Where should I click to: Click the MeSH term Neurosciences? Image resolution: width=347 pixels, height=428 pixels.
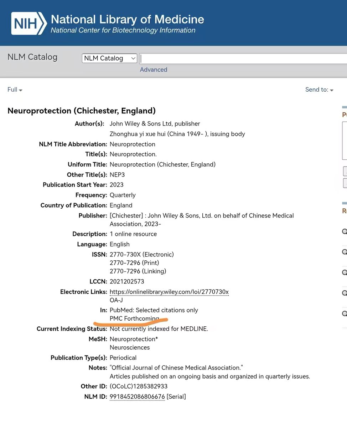pyautogui.click(x=130, y=347)
